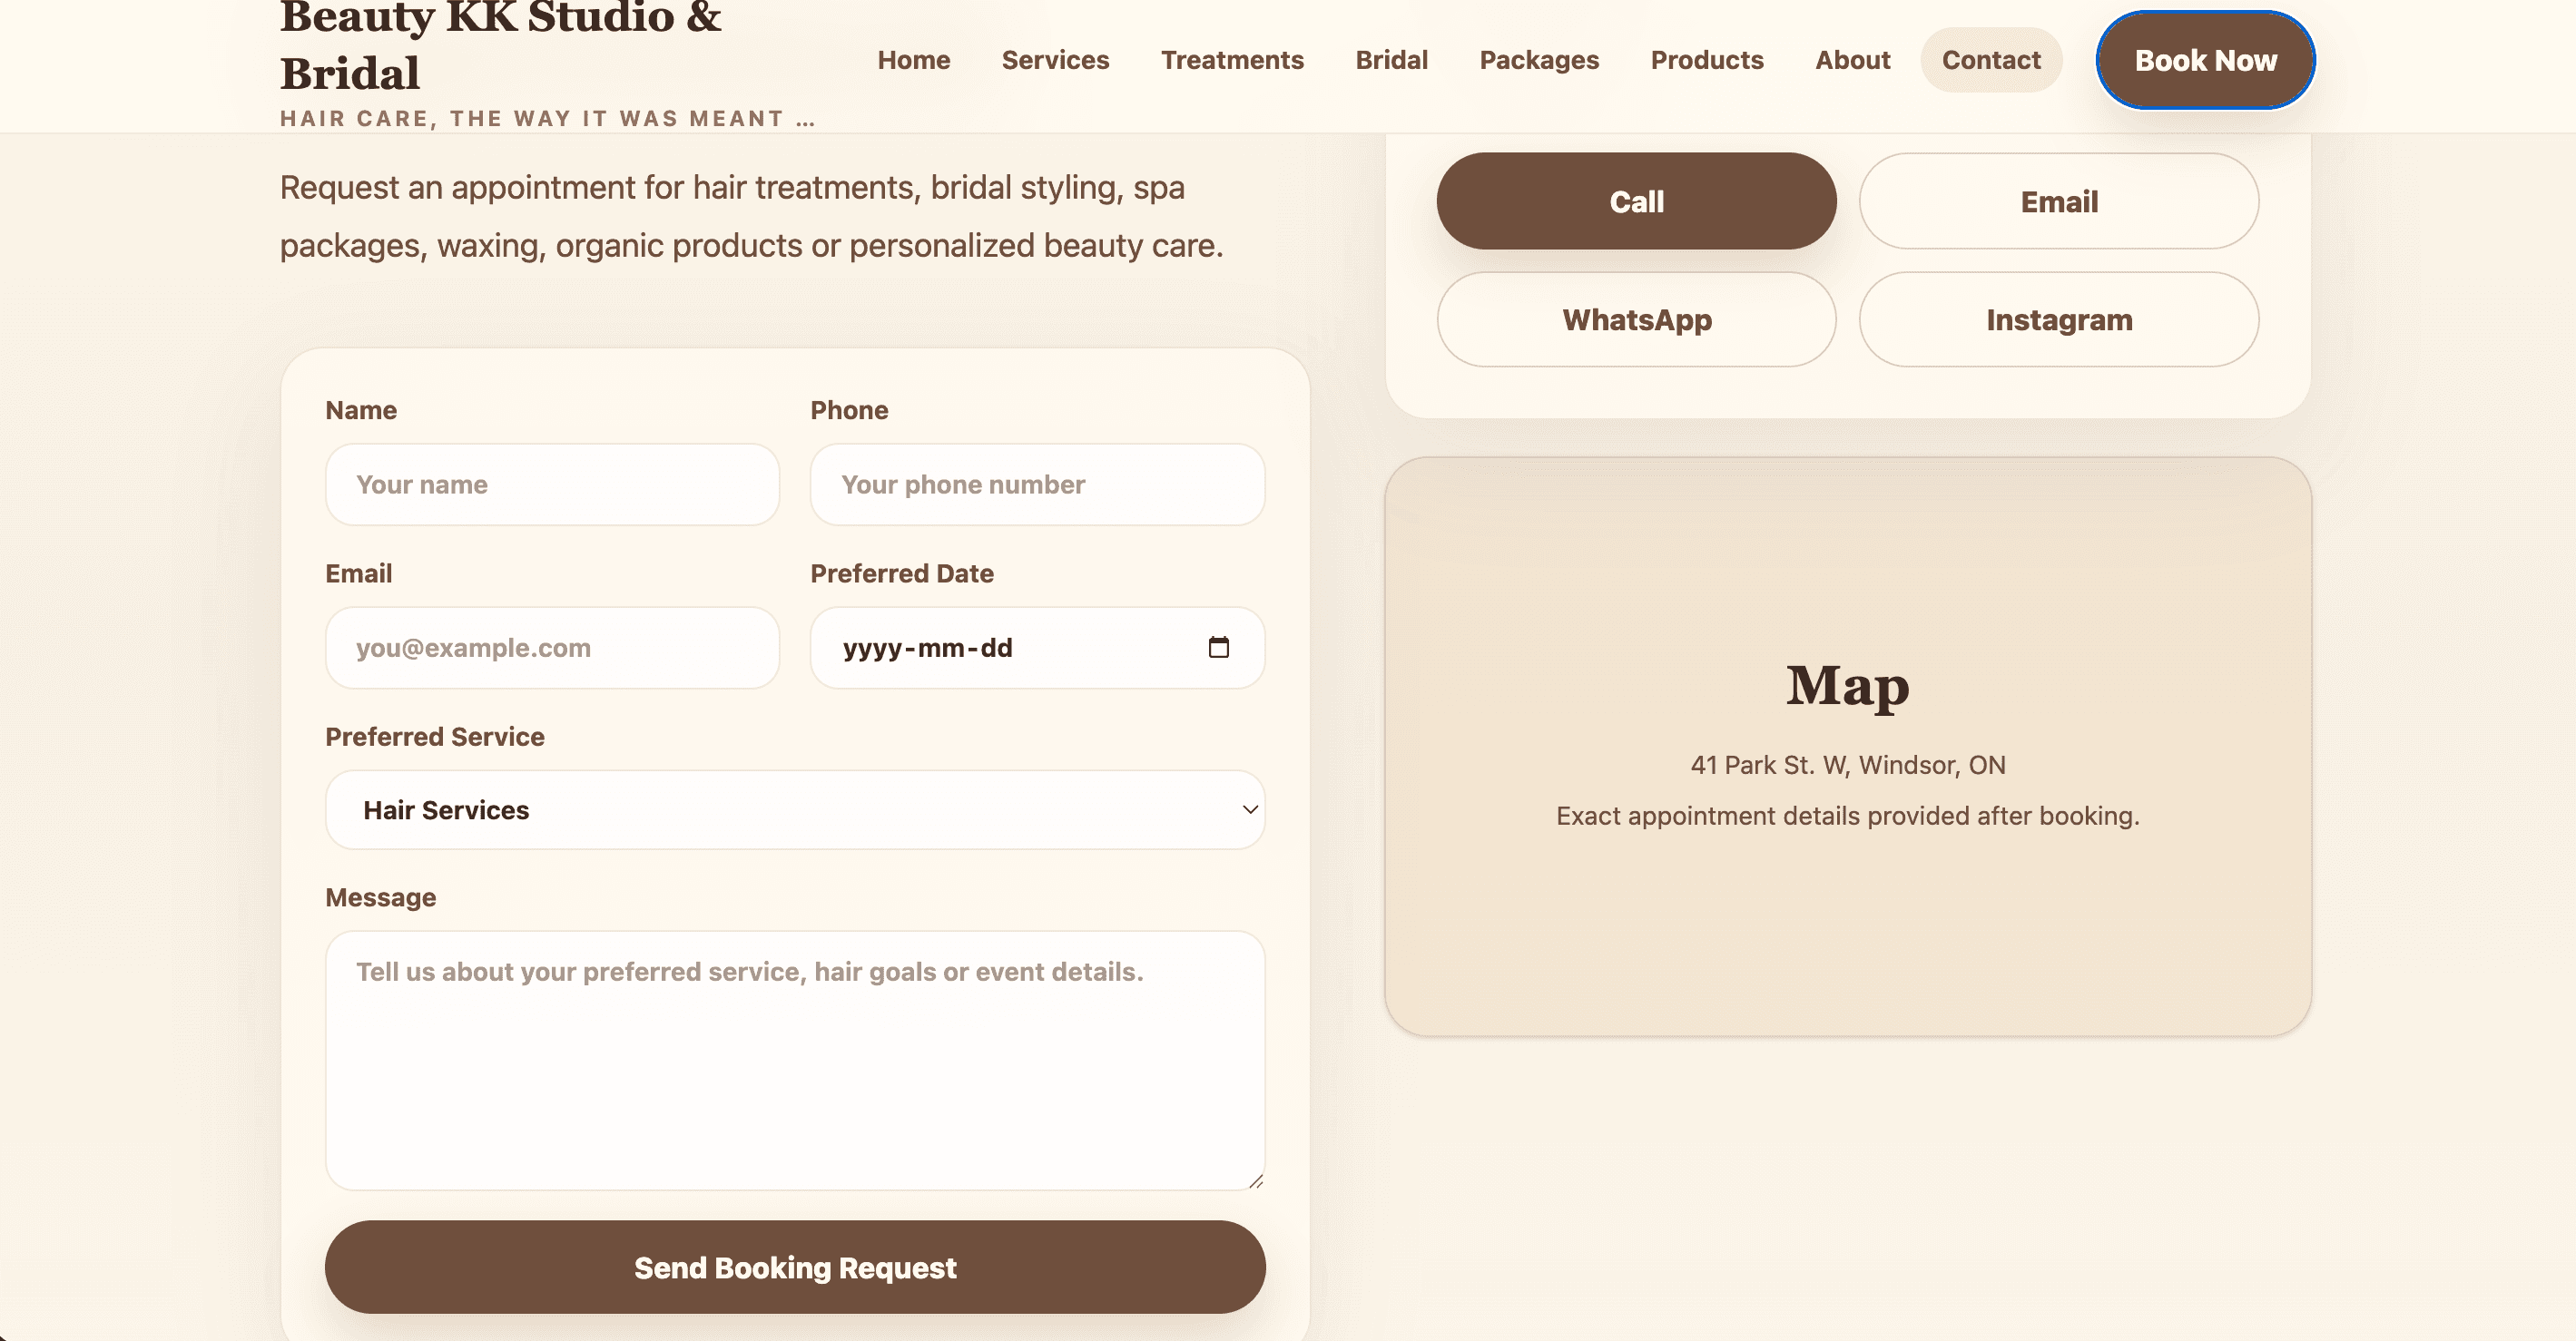Screen dimensions: 2576x1341
Task: Expand the Preferred Service dropdown
Action: click(795, 809)
